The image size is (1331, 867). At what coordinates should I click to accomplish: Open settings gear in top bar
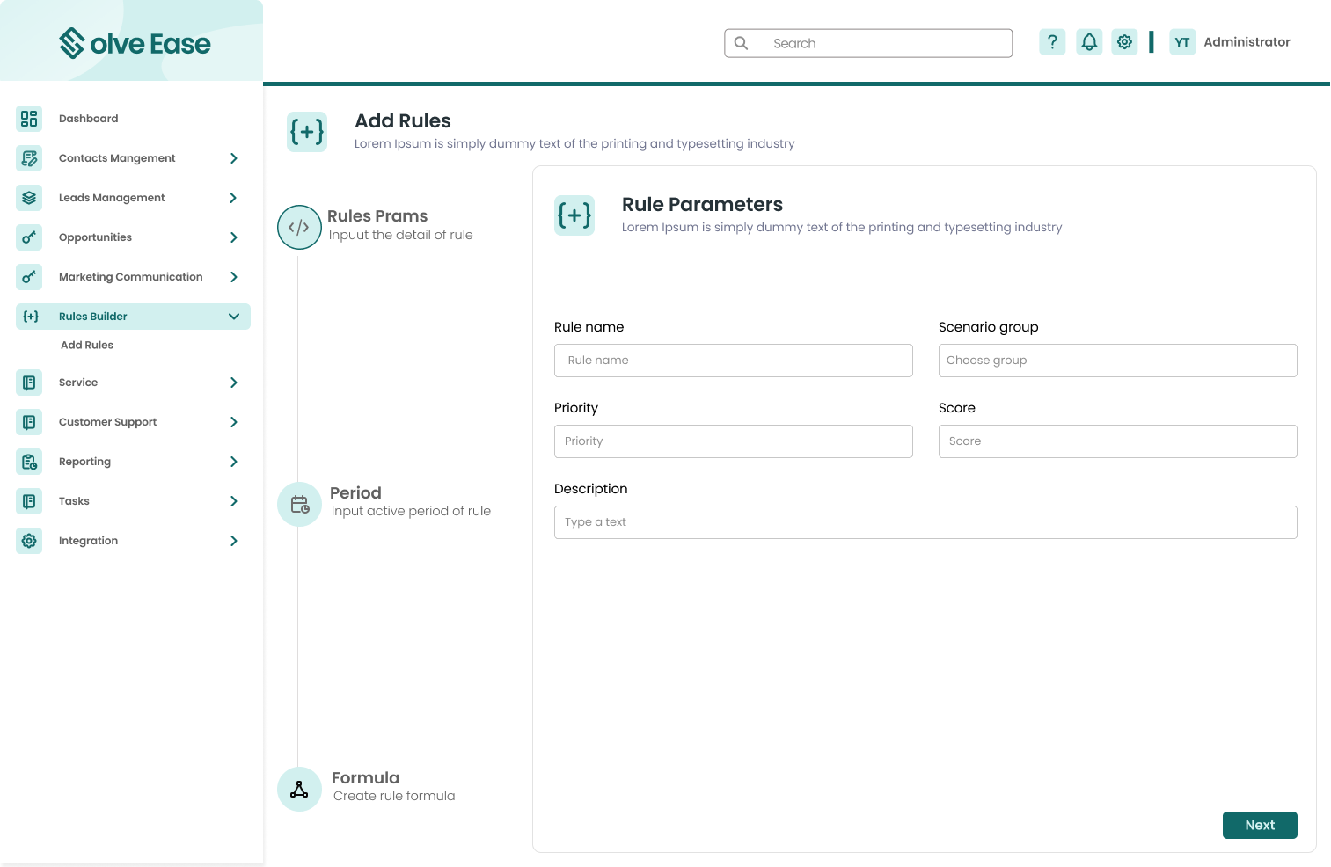[x=1124, y=42]
